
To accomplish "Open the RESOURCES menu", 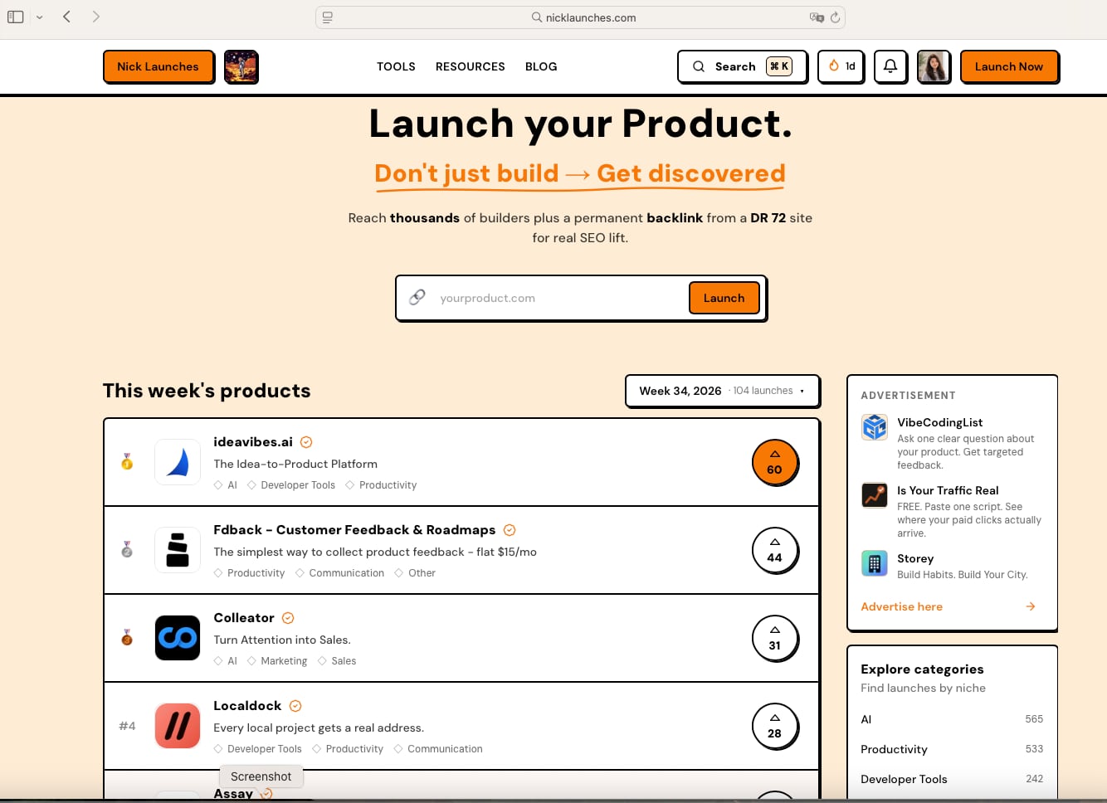I will pyautogui.click(x=471, y=66).
